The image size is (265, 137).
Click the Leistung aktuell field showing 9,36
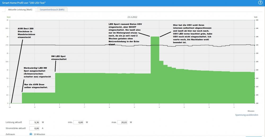(x=34, y=122)
